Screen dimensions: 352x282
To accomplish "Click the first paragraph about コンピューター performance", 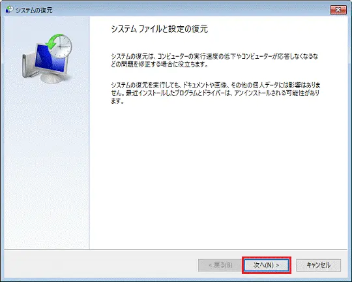I will pyautogui.click(x=214, y=60).
